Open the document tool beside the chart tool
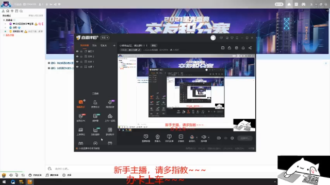 110,132
